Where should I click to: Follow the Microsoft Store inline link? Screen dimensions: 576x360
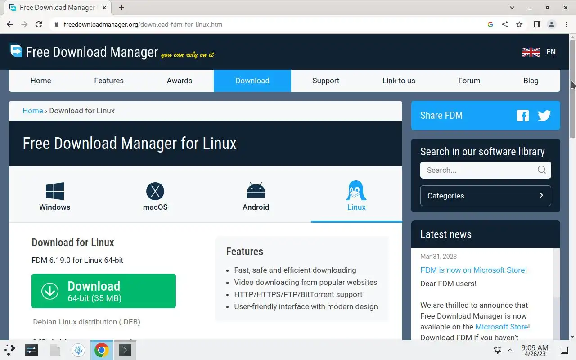coord(502,327)
